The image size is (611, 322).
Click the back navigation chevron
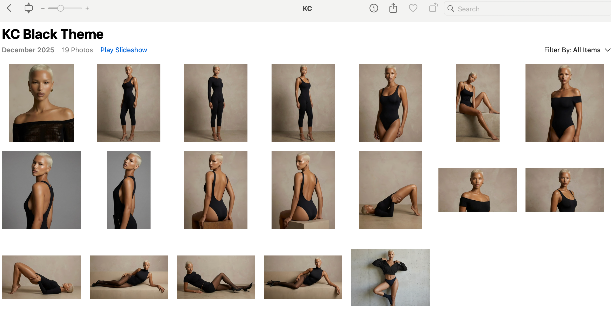coord(9,8)
